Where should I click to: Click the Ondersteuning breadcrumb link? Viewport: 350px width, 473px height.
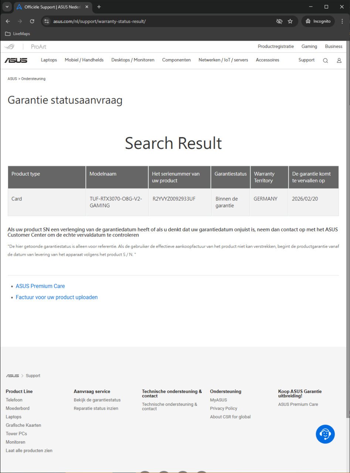point(33,79)
